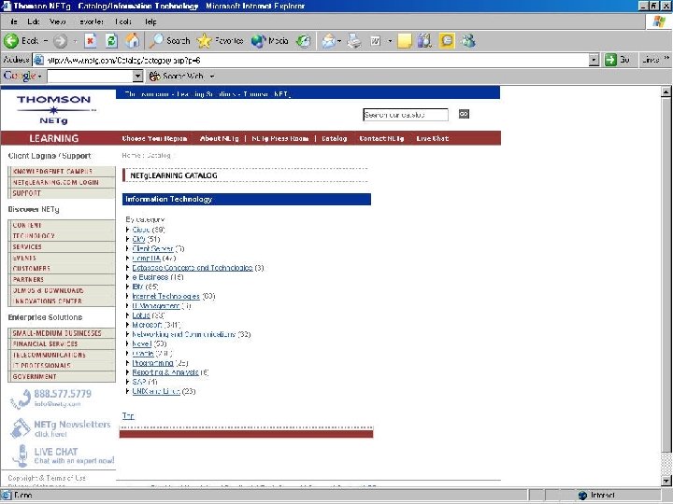Click the Top link
Viewport: 673px width, 504px height.
[x=128, y=415]
